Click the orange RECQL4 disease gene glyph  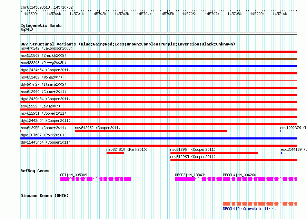260,204
